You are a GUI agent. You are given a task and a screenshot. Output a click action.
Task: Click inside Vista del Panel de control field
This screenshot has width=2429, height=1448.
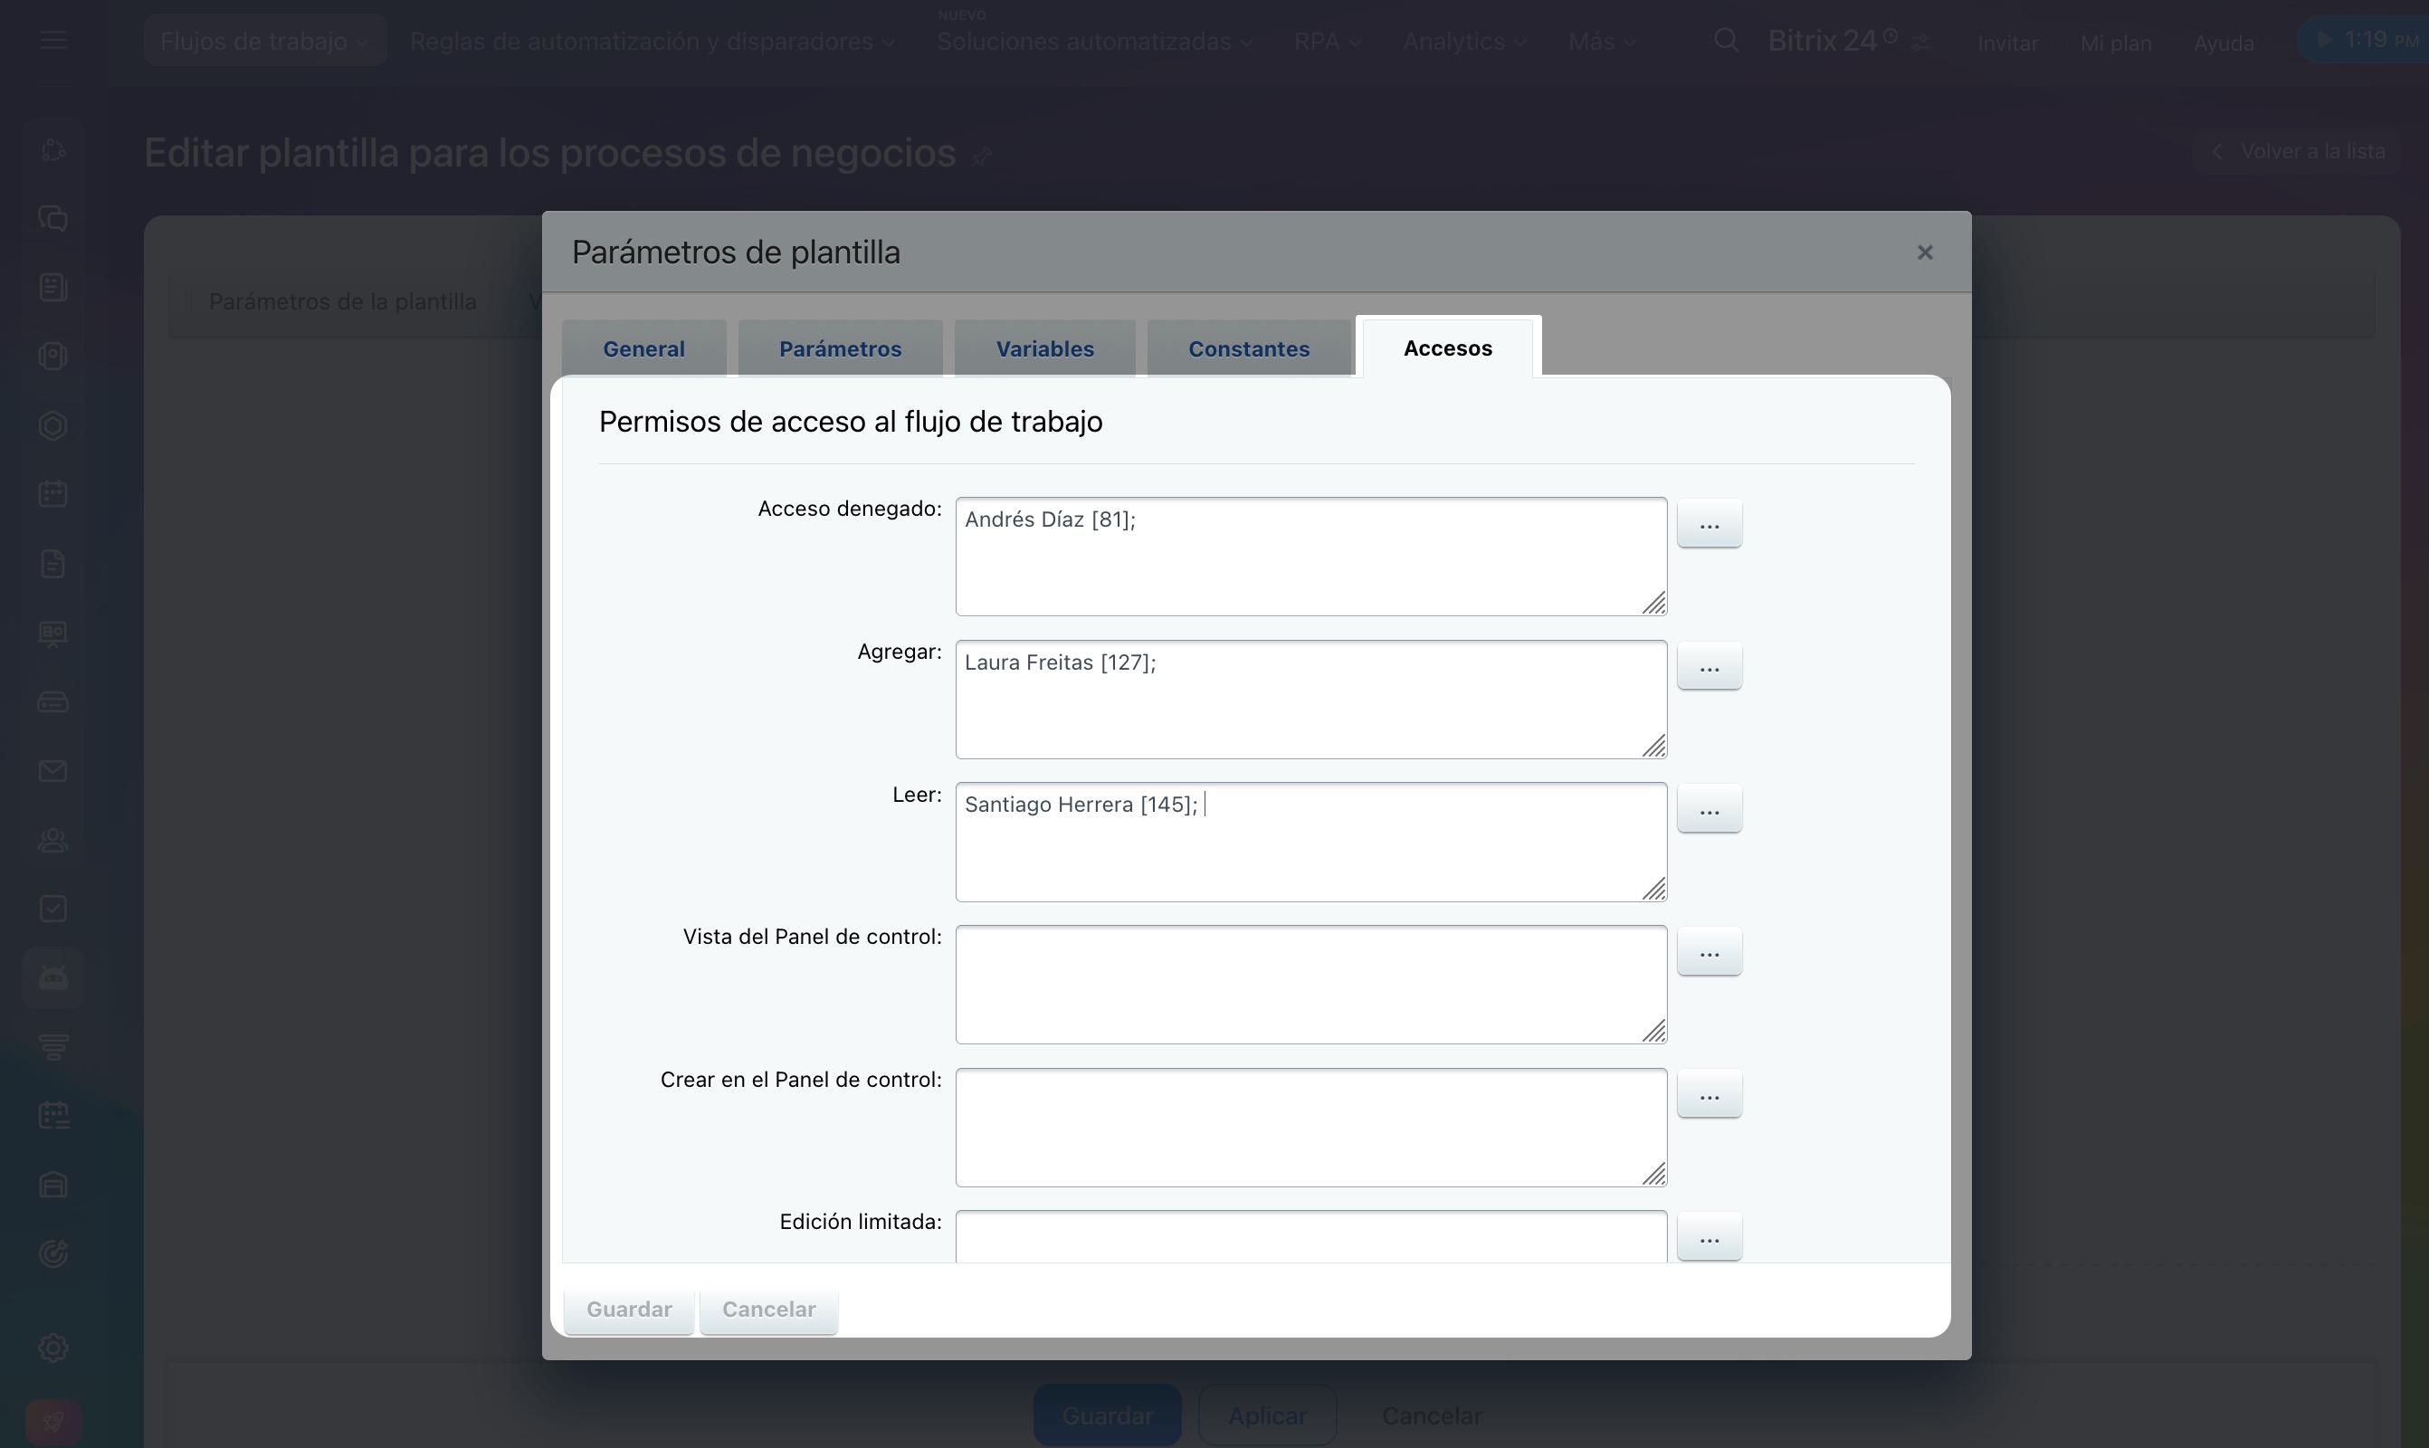pos(1310,984)
